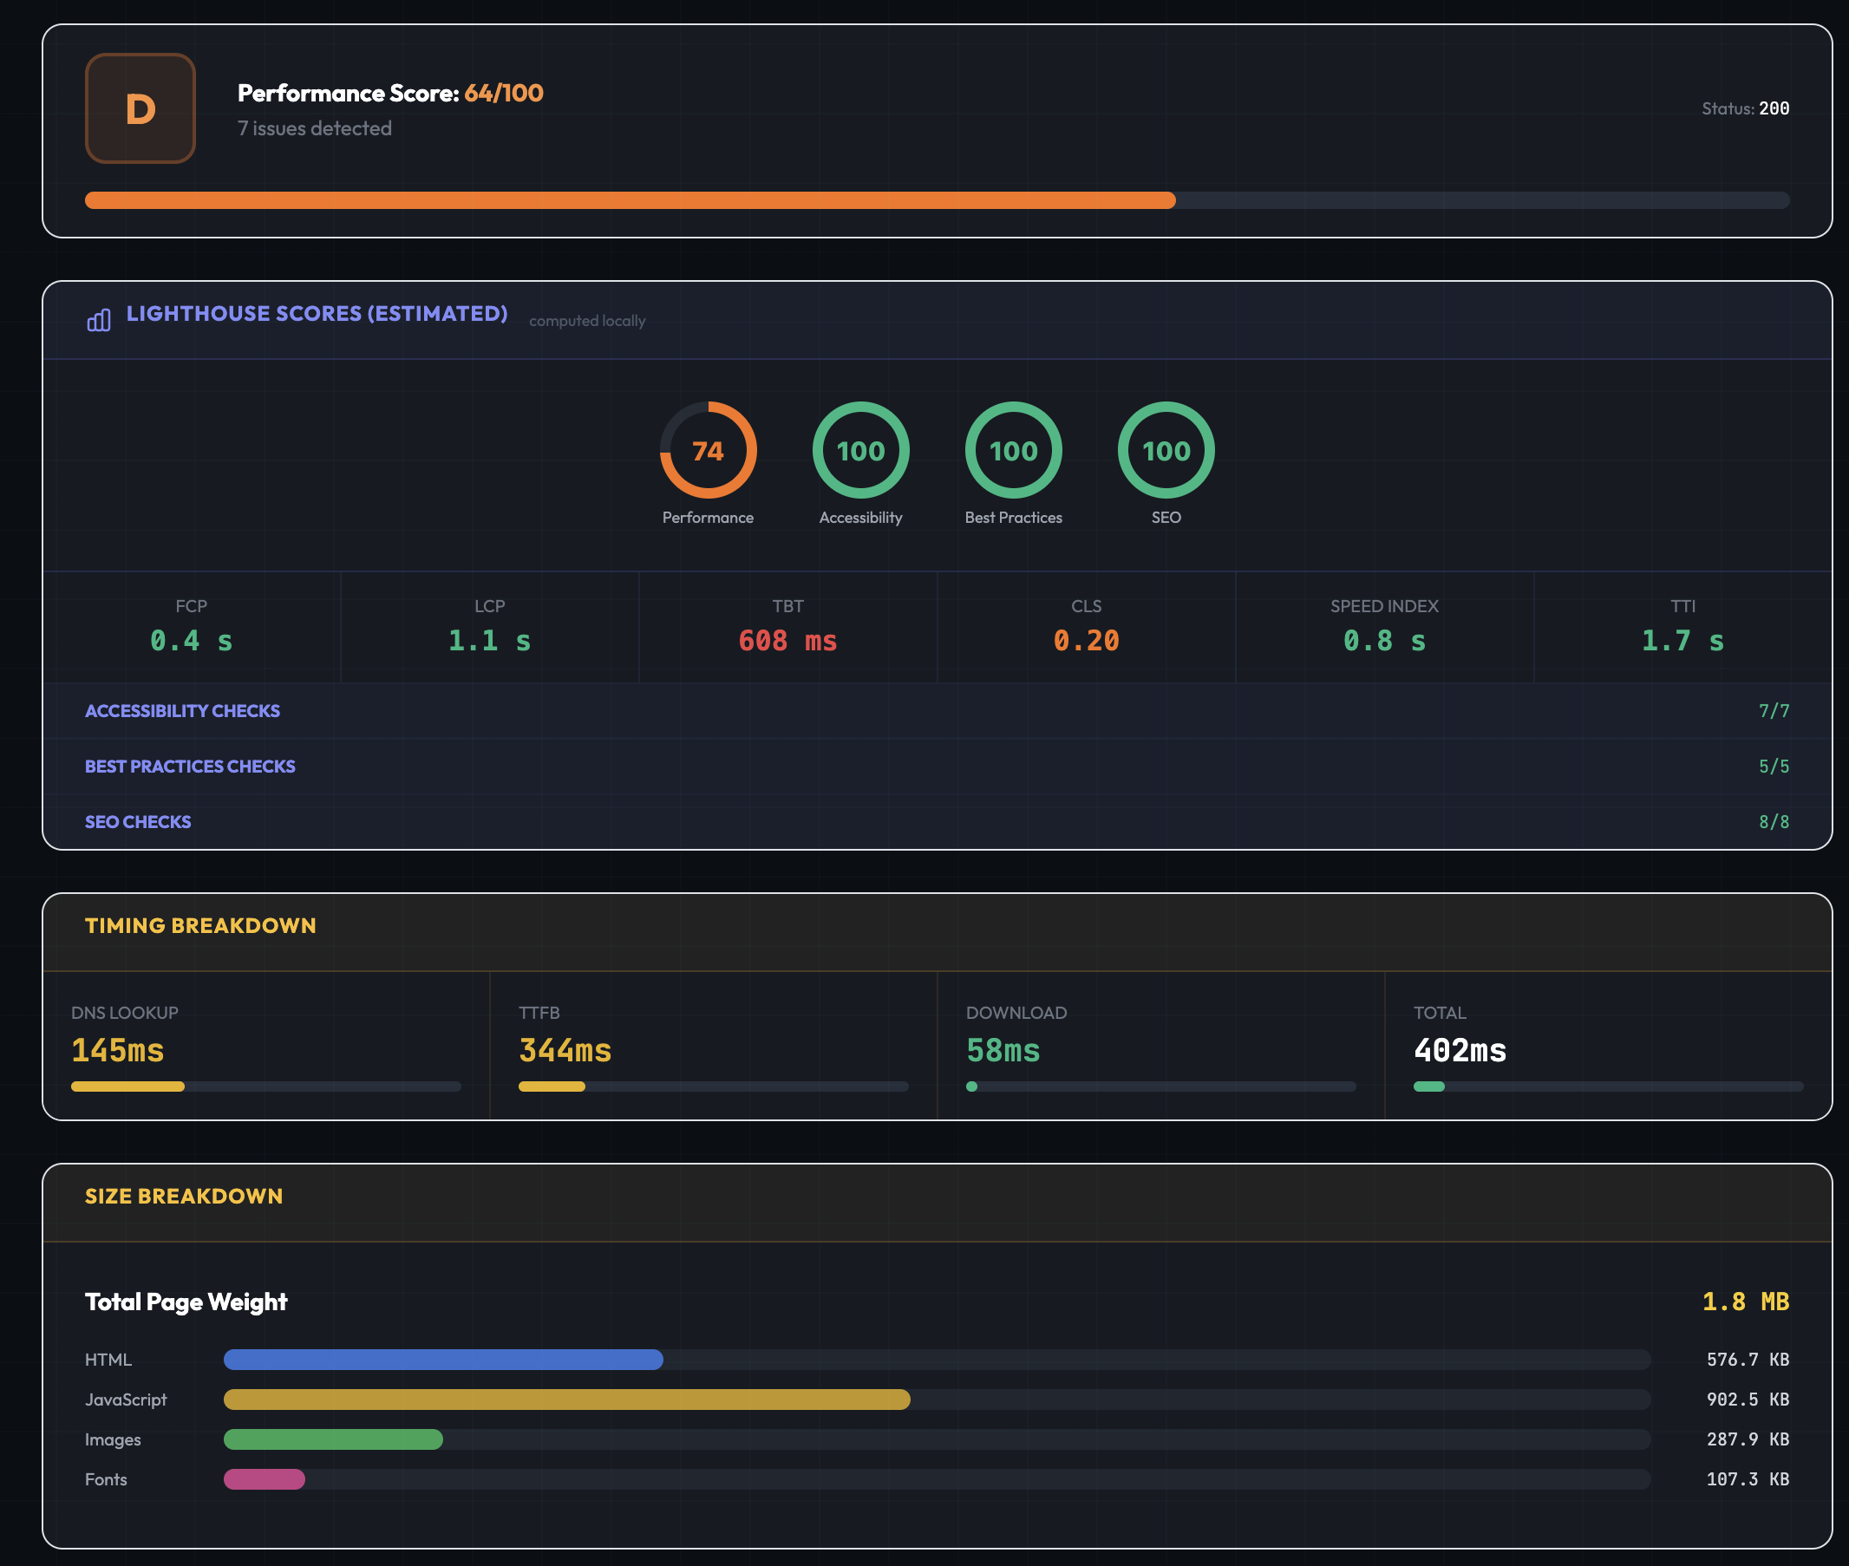Click the Fonts size bar
Viewport: 1849px width, 1566px height.
(x=265, y=1480)
